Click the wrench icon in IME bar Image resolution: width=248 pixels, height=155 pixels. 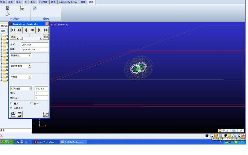(241, 131)
